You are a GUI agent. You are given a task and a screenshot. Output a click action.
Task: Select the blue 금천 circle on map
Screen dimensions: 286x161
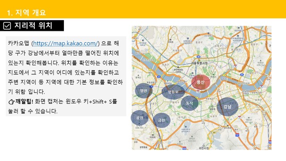[161, 120]
